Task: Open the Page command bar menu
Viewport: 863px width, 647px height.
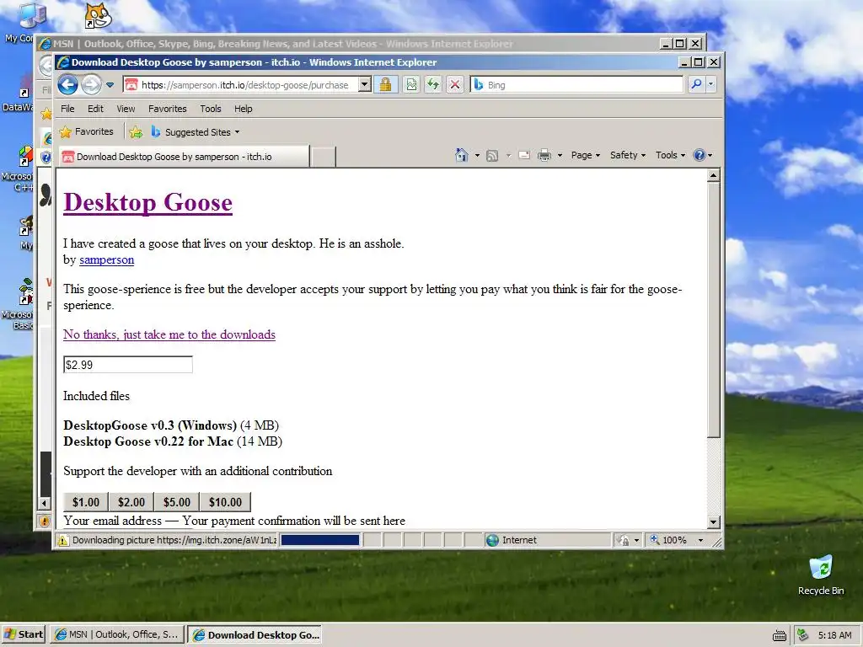Action: click(x=586, y=155)
